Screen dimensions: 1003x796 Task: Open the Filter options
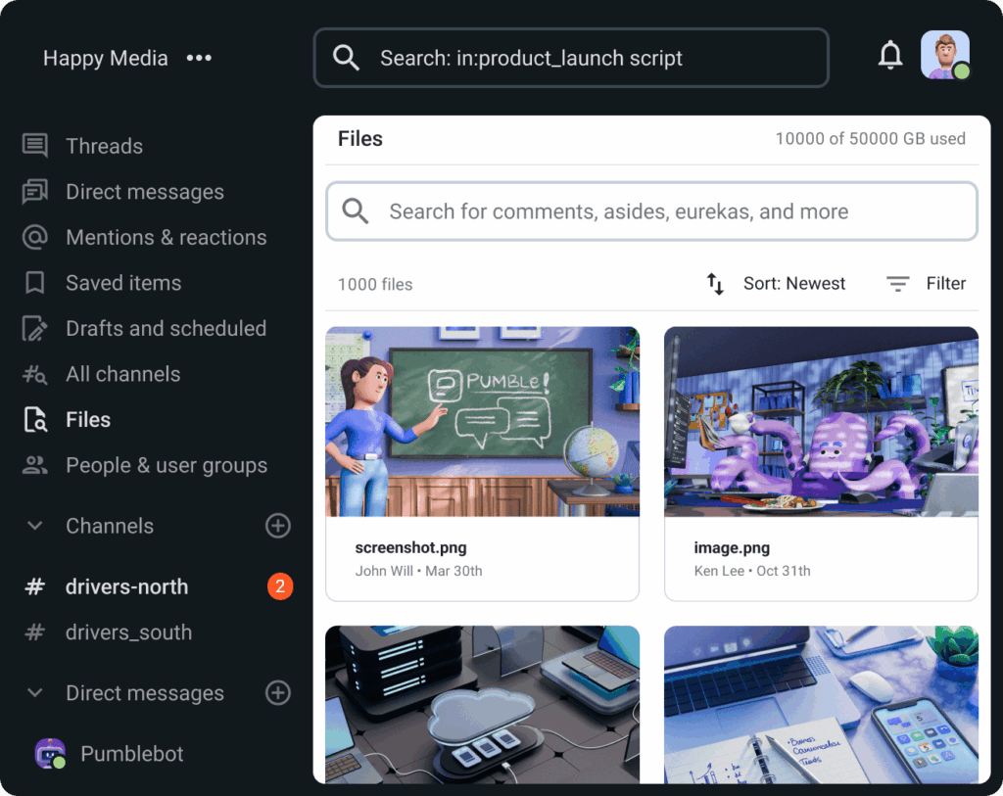coord(926,283)
